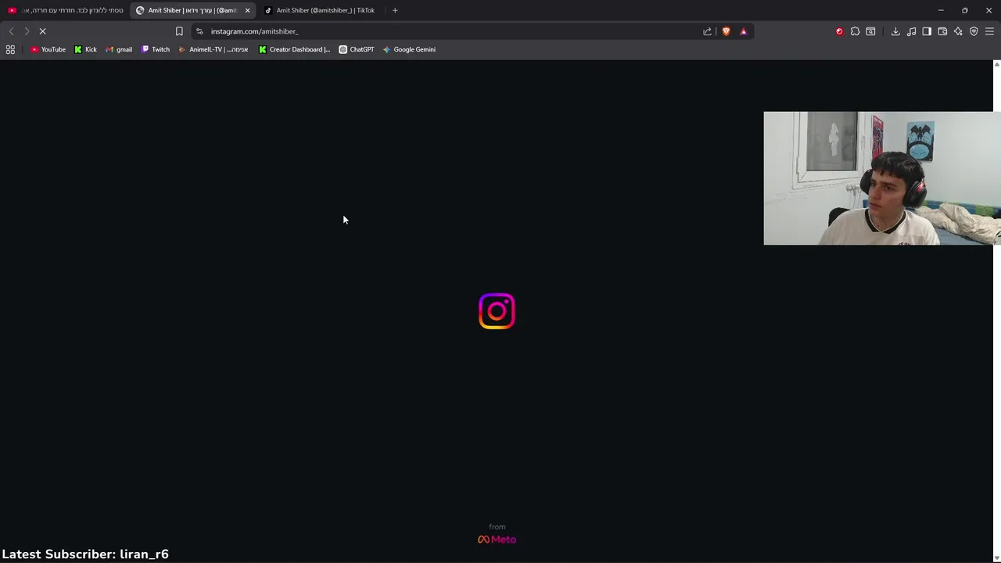Open the apps grid in bookmarks bar

[x=10, y=49]
